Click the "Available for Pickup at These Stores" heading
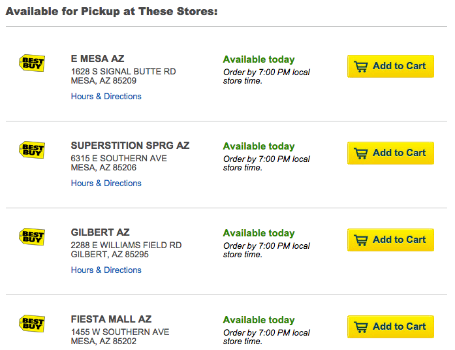Screen dimensions: 455x350 111,12
